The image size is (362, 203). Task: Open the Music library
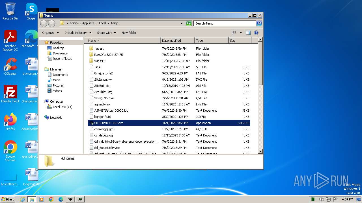tap(57, 80)
